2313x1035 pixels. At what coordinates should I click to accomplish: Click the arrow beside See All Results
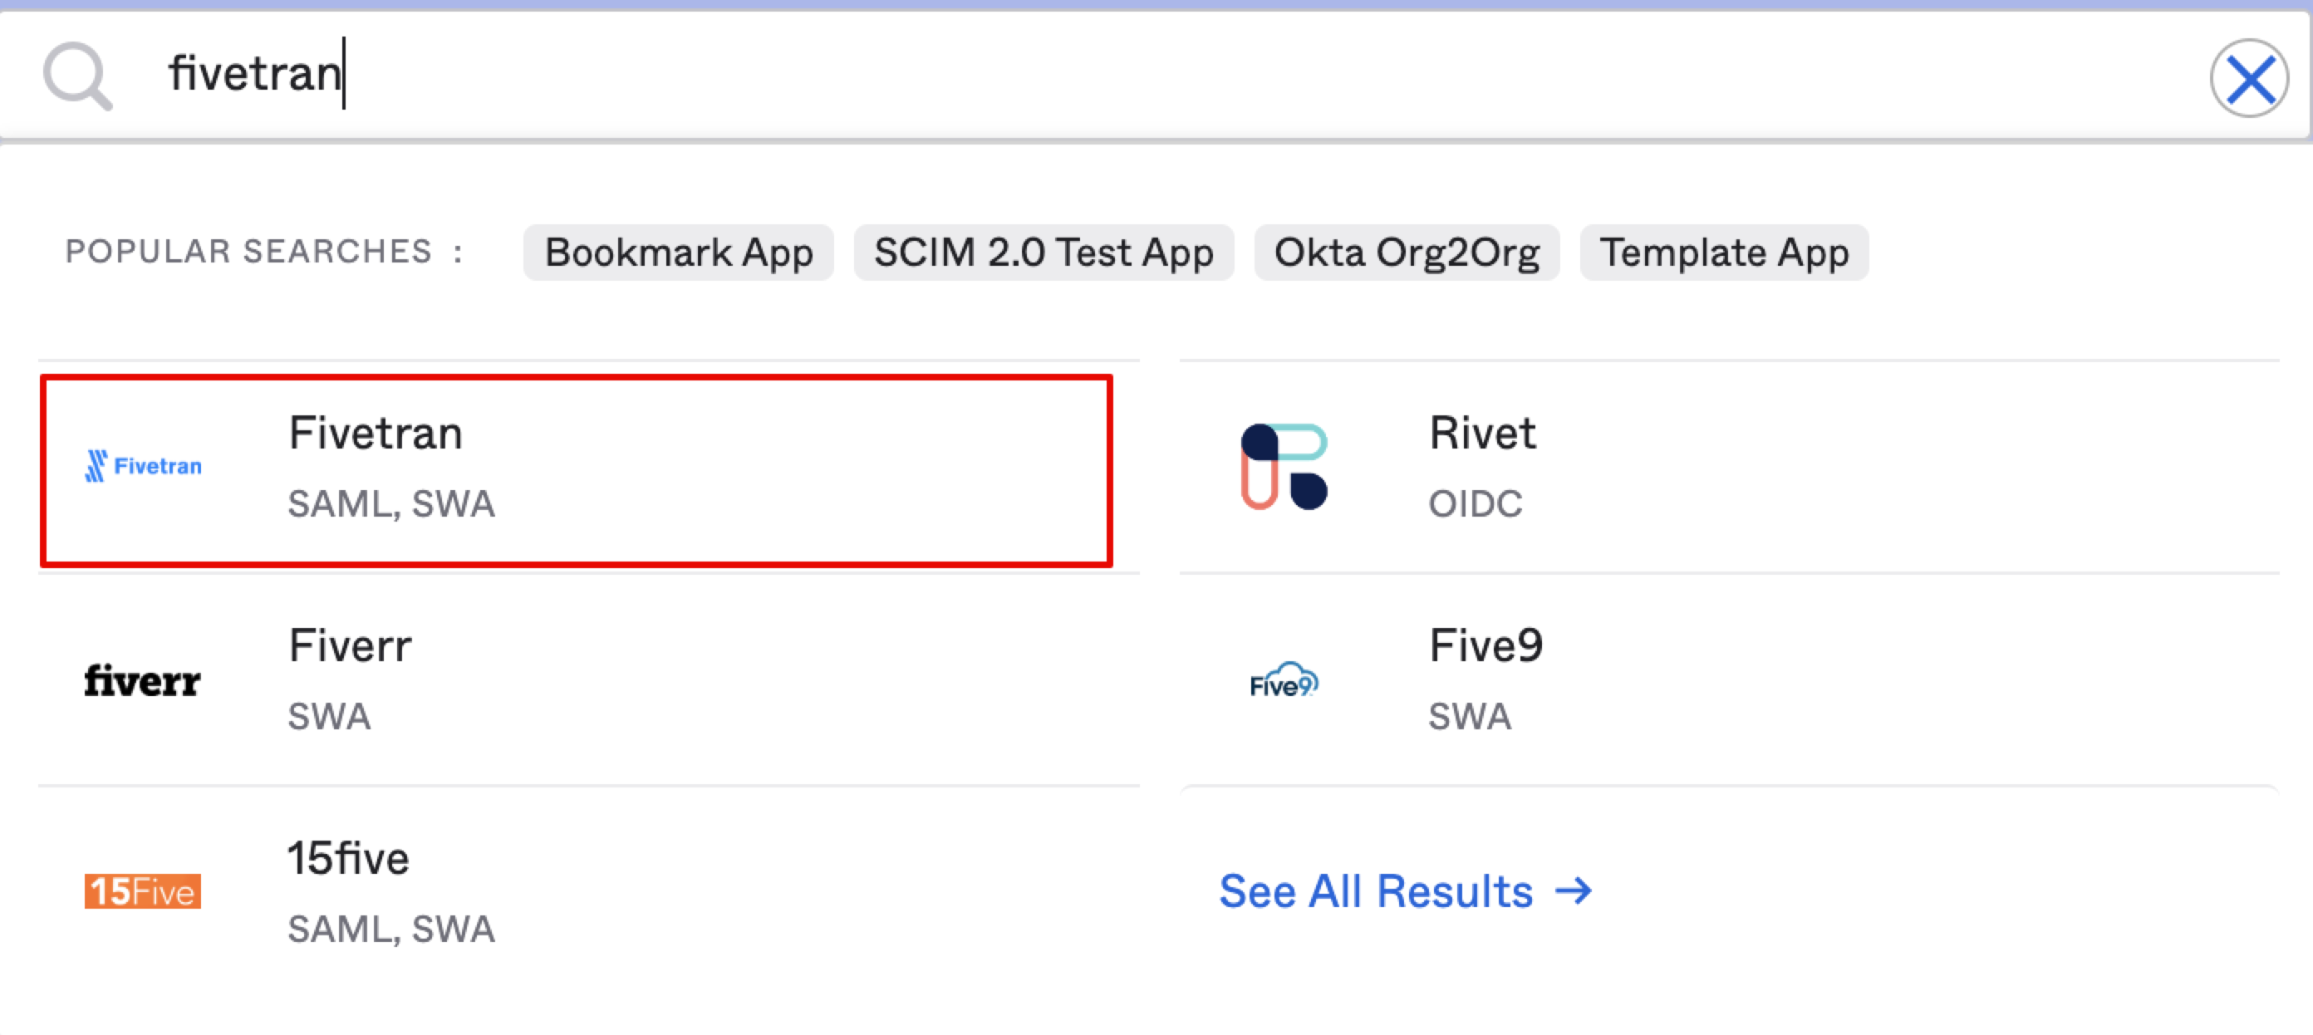[1573, 891]
